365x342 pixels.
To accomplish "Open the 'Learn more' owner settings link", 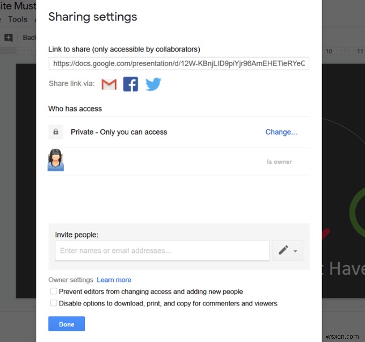I will click(x=114, y=280).
